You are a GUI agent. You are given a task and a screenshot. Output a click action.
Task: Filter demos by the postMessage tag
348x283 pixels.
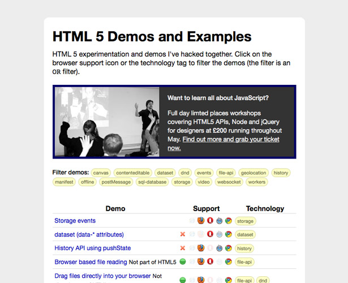[116, 182]
